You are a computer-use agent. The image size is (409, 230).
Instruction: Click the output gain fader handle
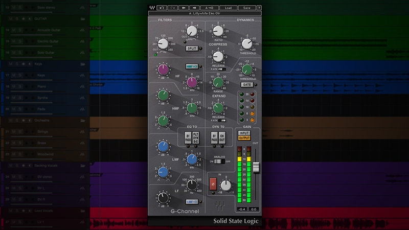click(256, 168)
